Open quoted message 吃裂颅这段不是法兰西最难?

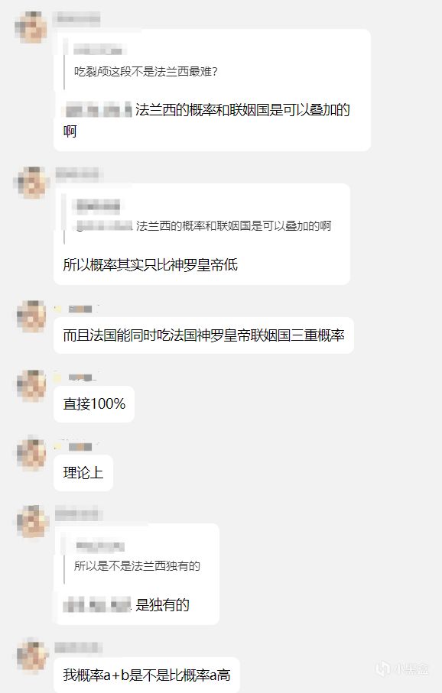pyautogui.click(x=145, y=71)
